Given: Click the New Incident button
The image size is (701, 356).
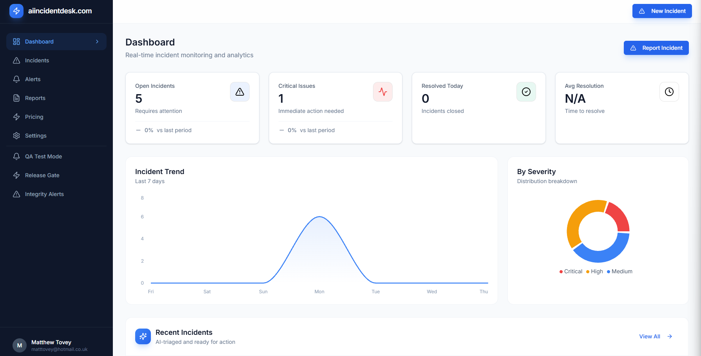Looking at the screenshot, I should [662, 11].
